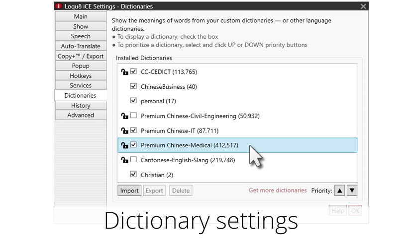This screenshot has width=402, height=248.
Task: Click the lock icon beside Premium Chinese-Medical
Action: pos(124,145)
